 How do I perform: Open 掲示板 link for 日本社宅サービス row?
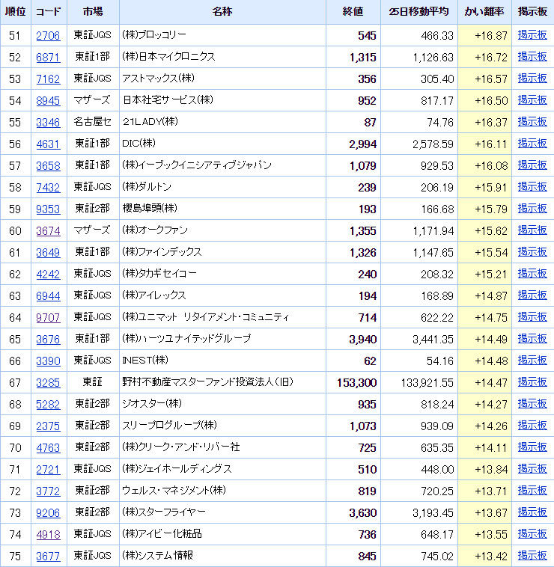click(532, 100)
